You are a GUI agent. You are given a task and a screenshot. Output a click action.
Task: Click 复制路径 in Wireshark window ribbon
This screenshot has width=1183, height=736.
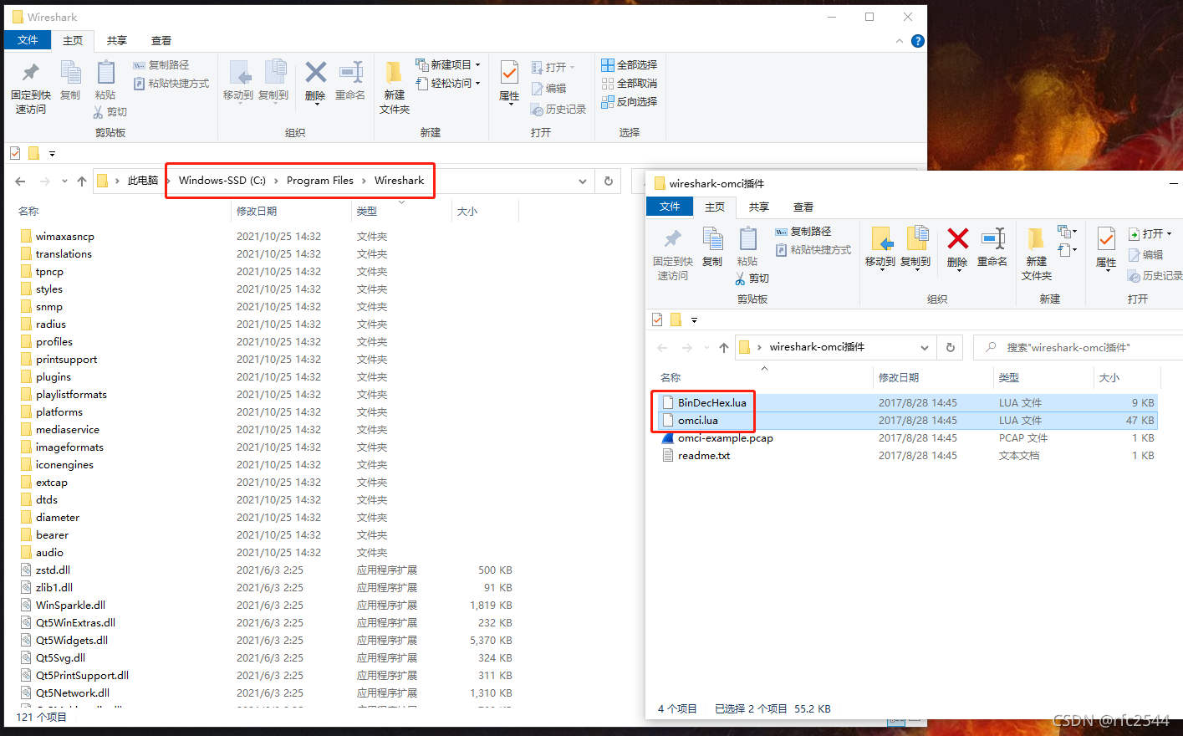click(161, 64)
